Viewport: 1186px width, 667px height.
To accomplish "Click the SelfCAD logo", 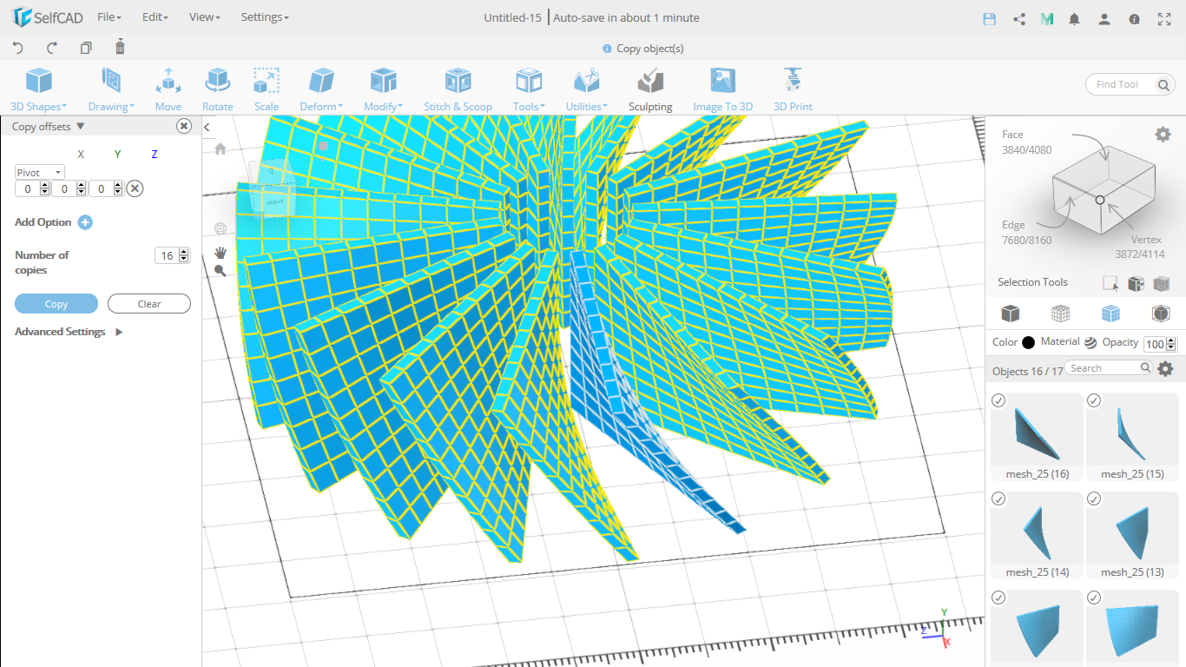I will pyautogui.click(x=46, y=17).
